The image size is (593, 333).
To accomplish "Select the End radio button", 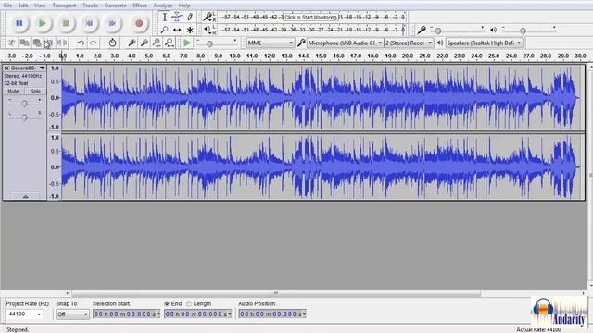I will tap(167, 304).
